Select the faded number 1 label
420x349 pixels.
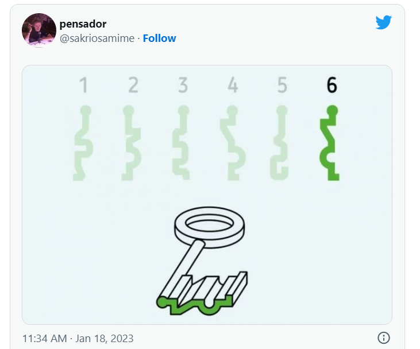(84, 86)
